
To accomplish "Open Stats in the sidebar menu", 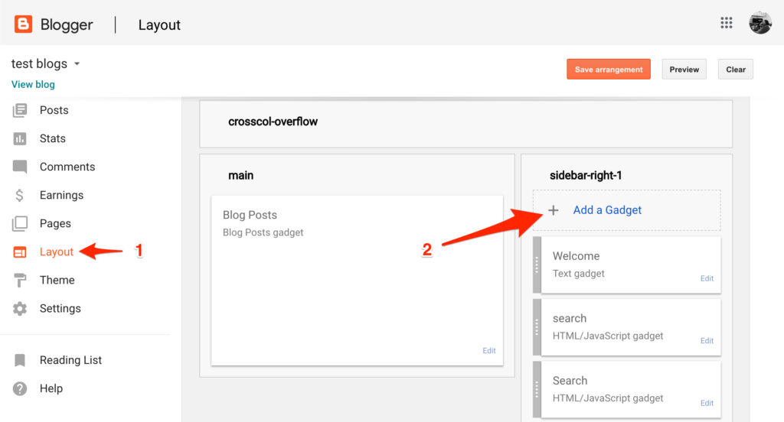I will tap(53, 138).
